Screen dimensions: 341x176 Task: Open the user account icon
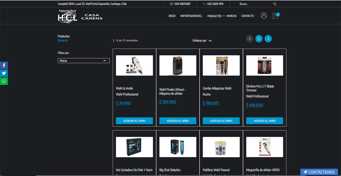tap(264, 16)
